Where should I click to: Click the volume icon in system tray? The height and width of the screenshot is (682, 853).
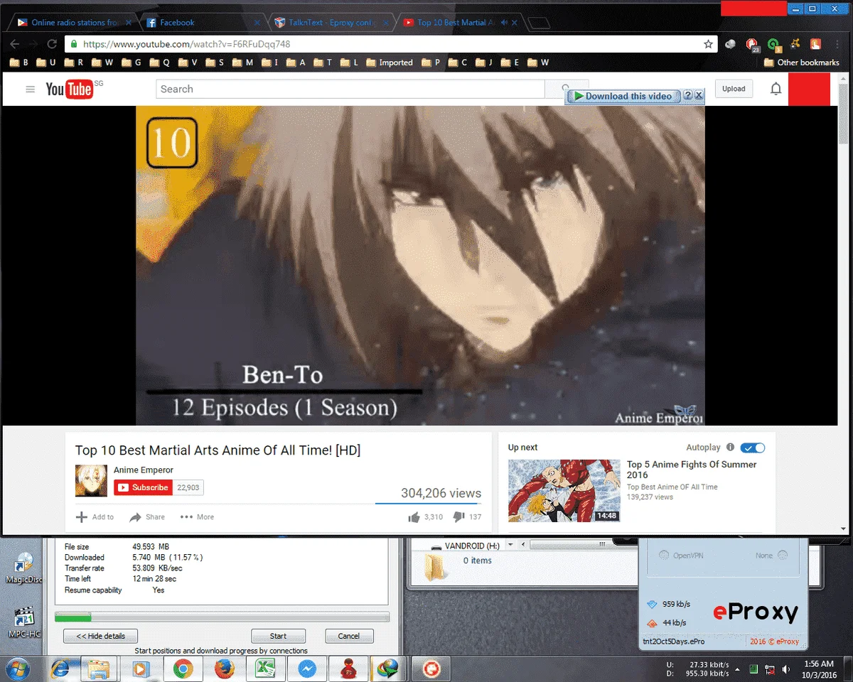785,669
